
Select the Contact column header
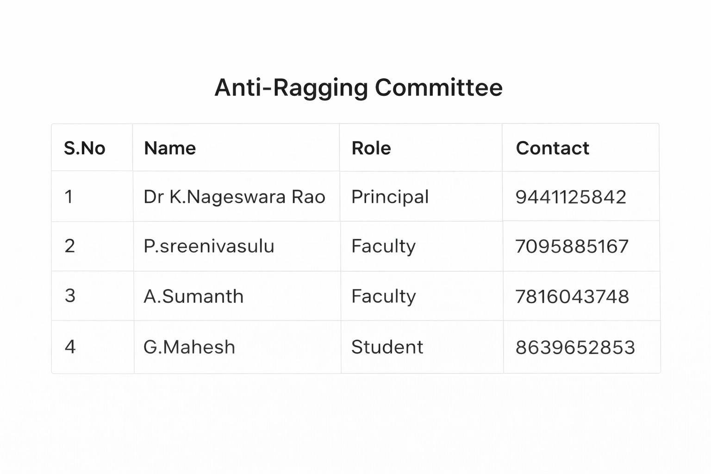552,148
